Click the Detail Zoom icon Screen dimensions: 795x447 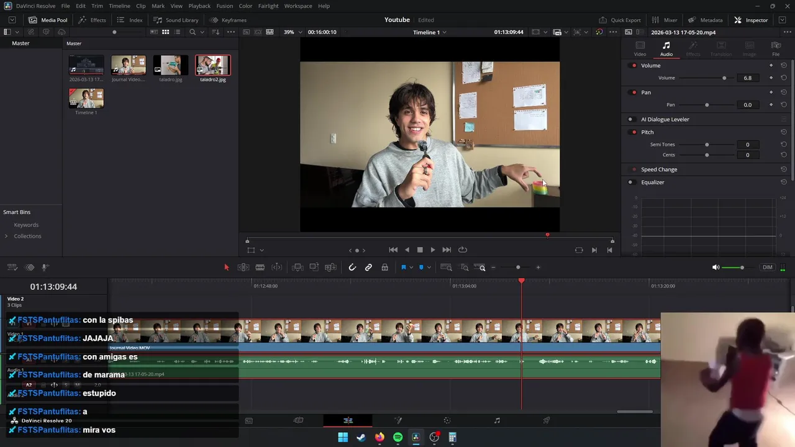coord(465,268)
